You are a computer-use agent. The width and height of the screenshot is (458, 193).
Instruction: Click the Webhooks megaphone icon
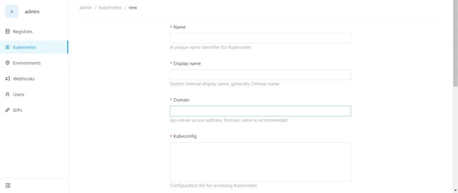tap(7, 79)
